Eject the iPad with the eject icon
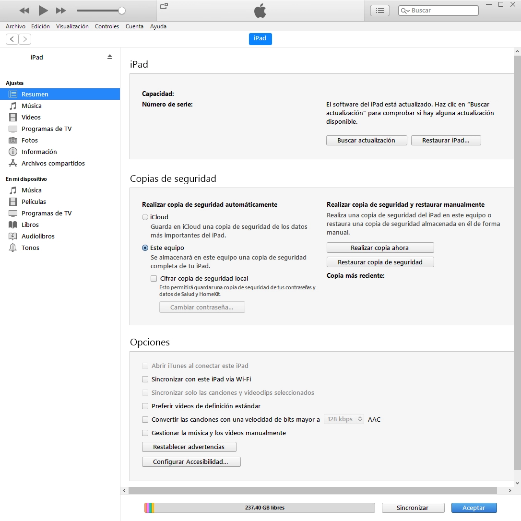Screen dimensions: 521x521 110,57
